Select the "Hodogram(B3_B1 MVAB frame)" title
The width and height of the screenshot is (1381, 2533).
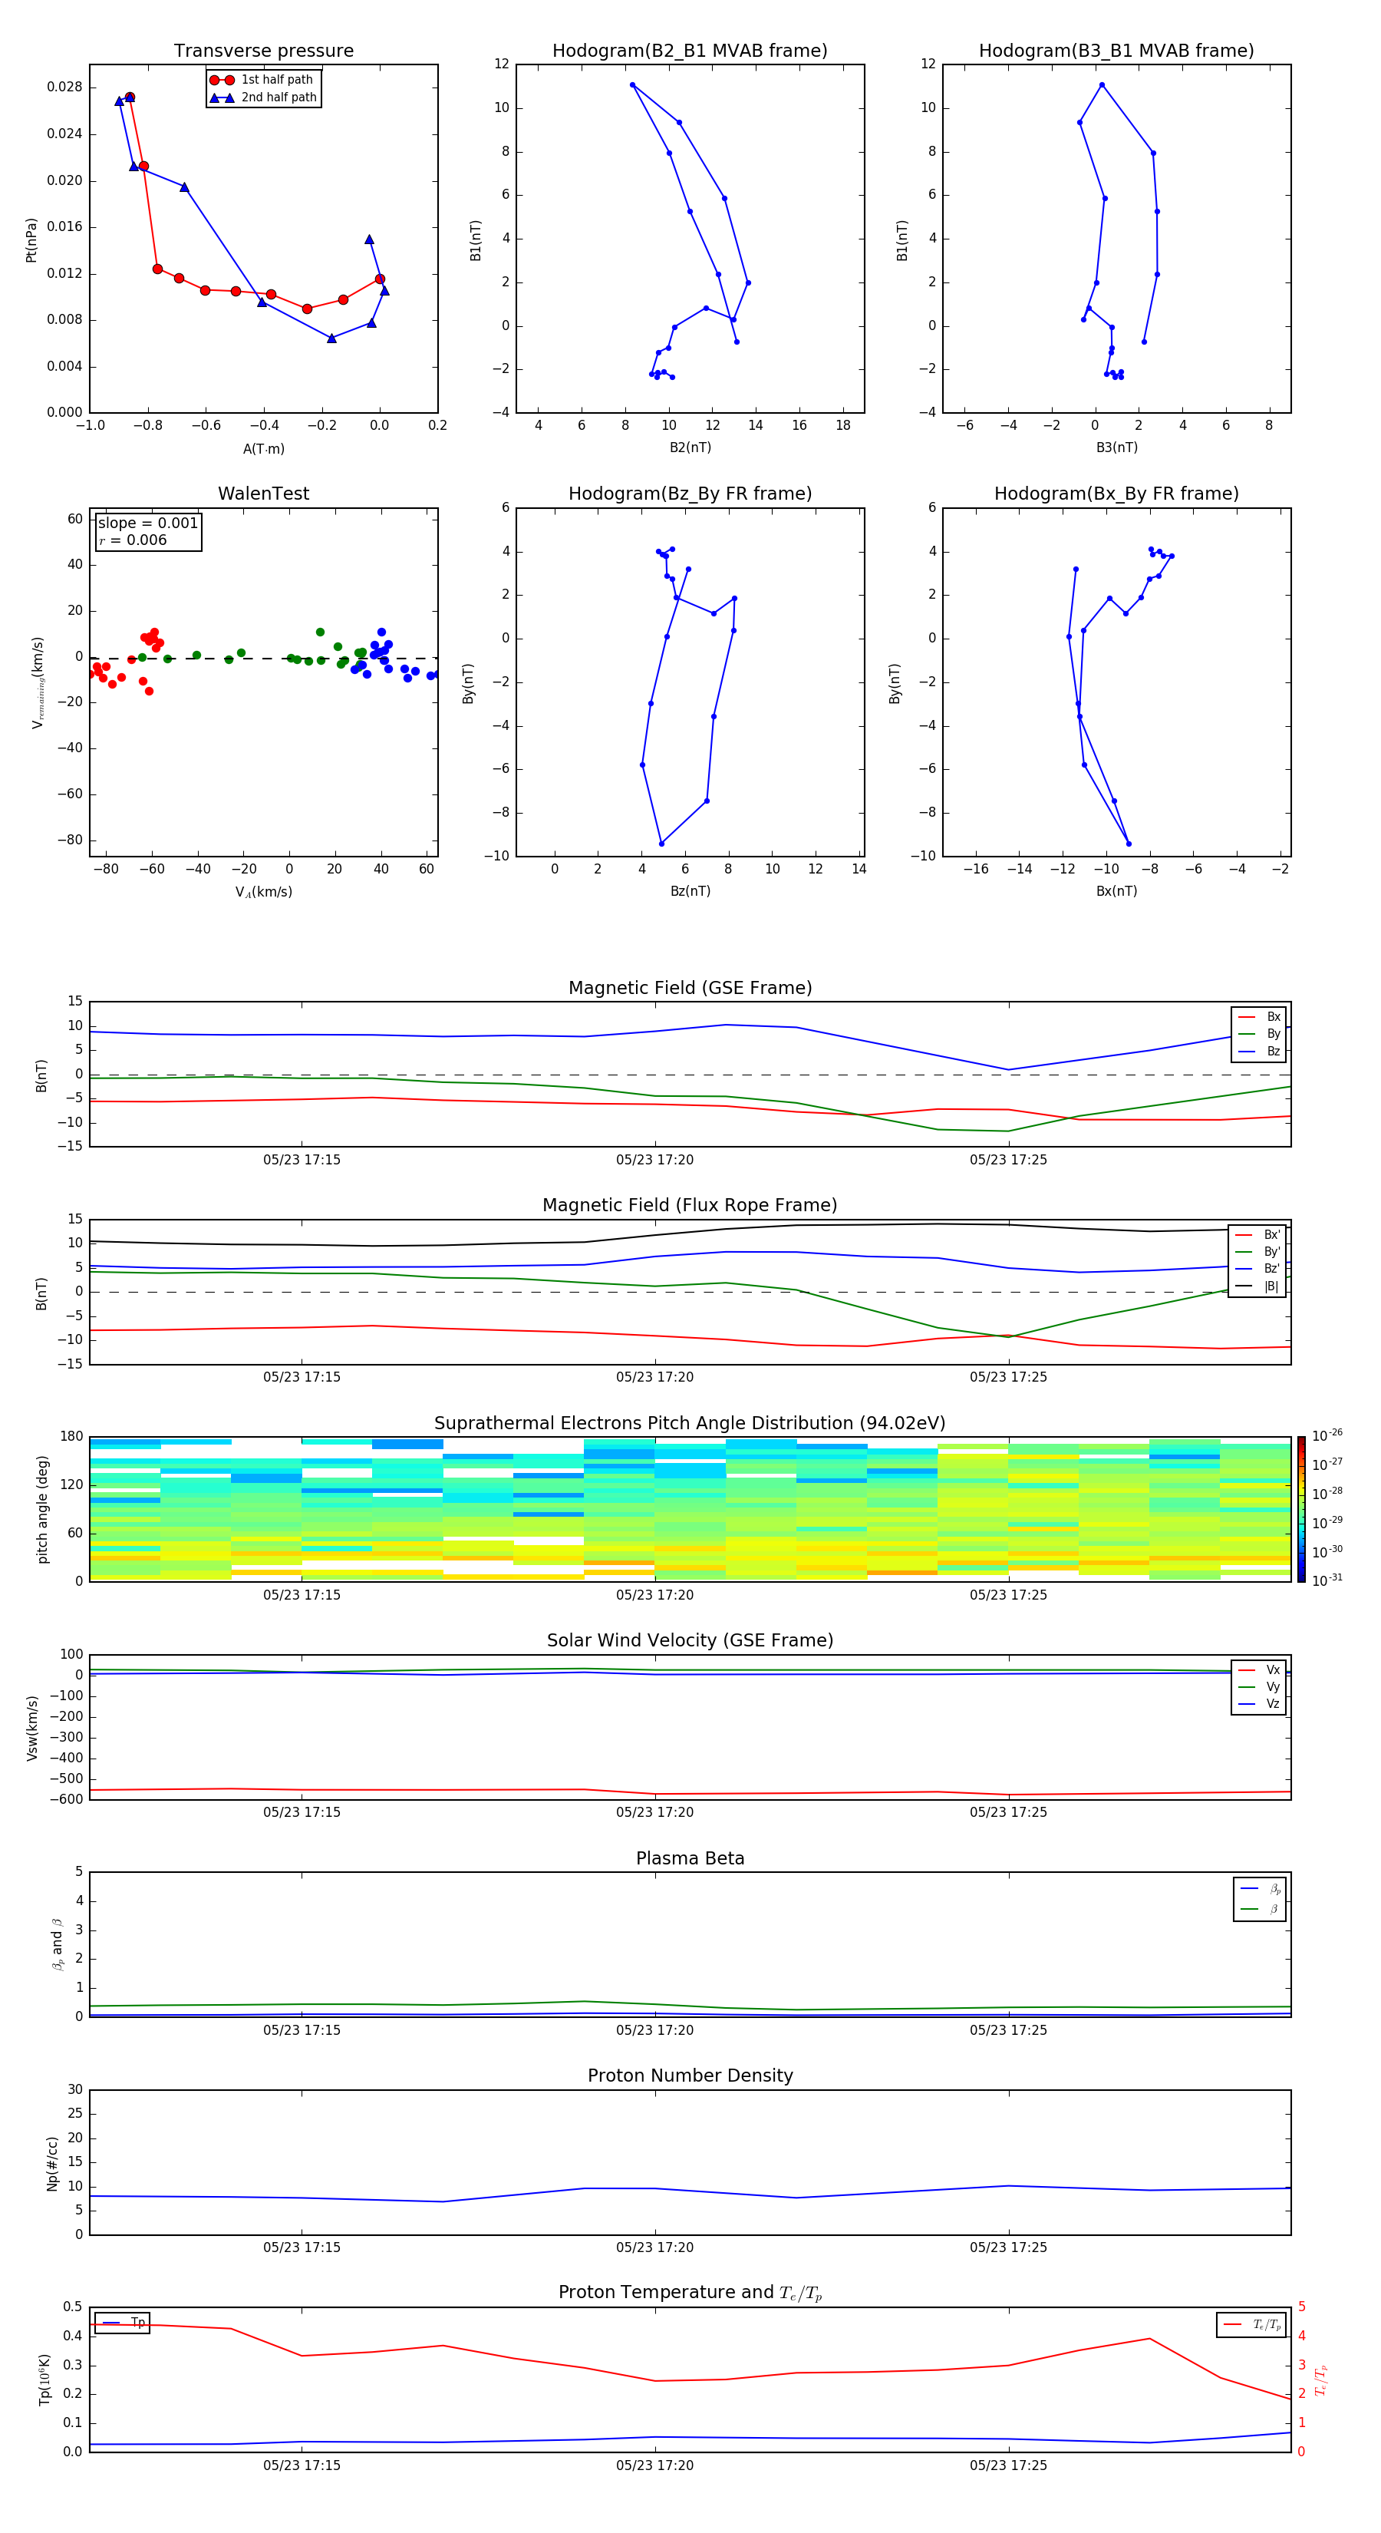coord(1116,51)
